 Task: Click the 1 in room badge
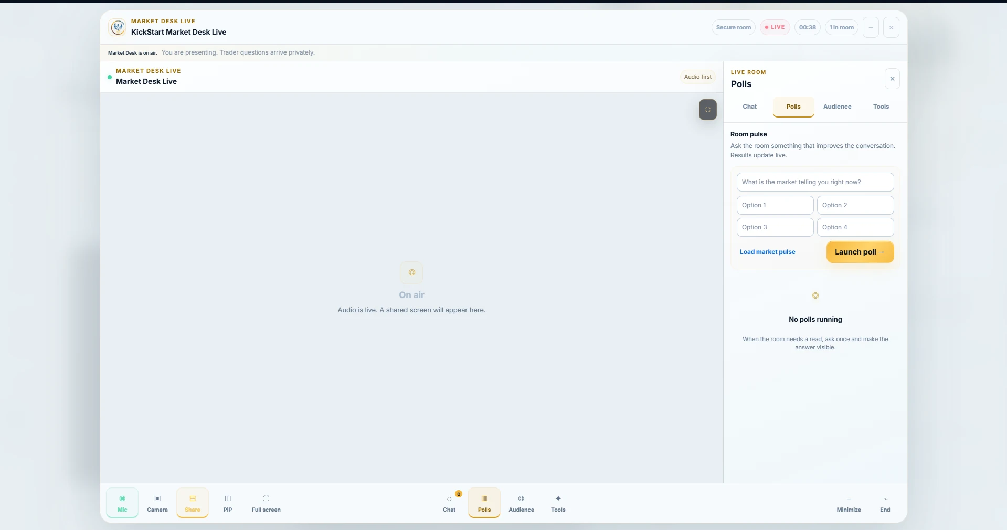click(842, 27)
